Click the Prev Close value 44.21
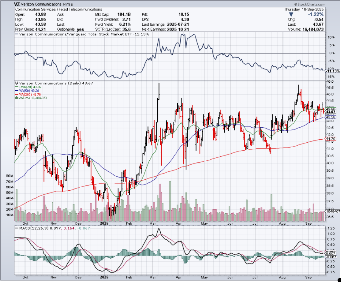 40,29
